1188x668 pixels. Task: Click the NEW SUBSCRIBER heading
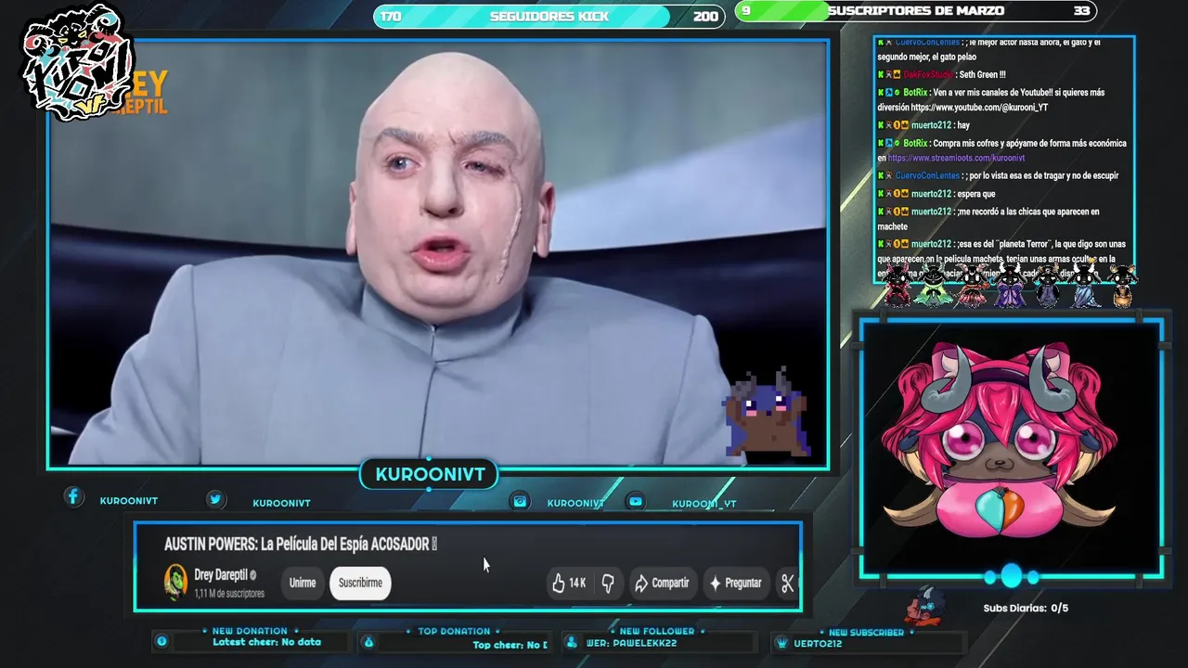coord(866,633)
